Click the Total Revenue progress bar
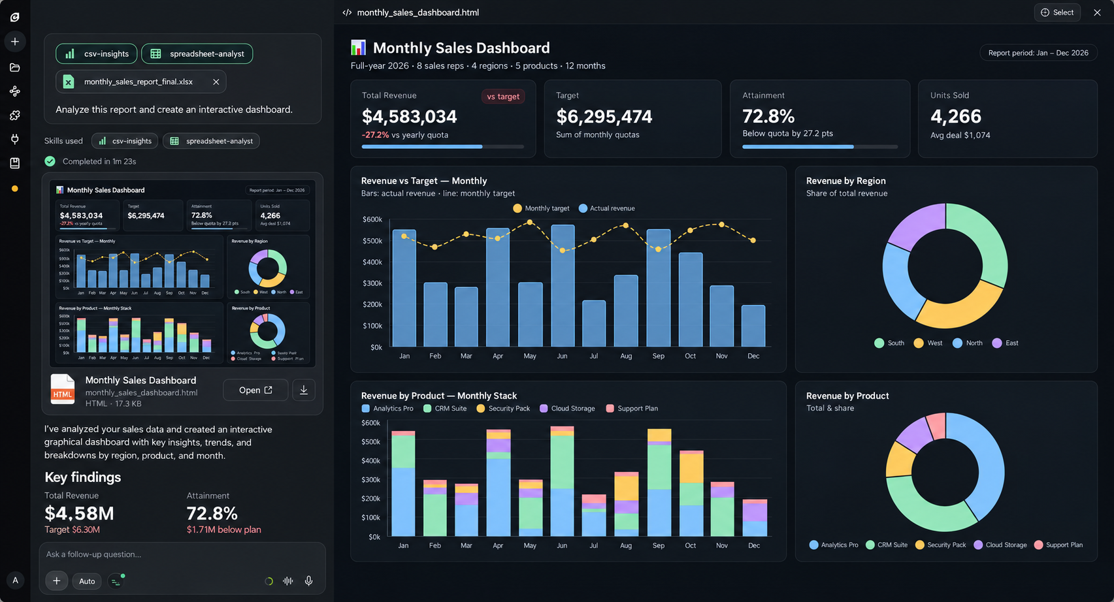 point(443,147)
